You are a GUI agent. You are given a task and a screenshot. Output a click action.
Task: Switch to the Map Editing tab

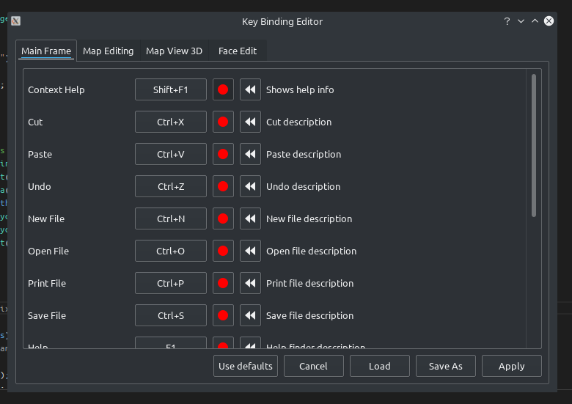pyautogui.click(x=109, y=51)
